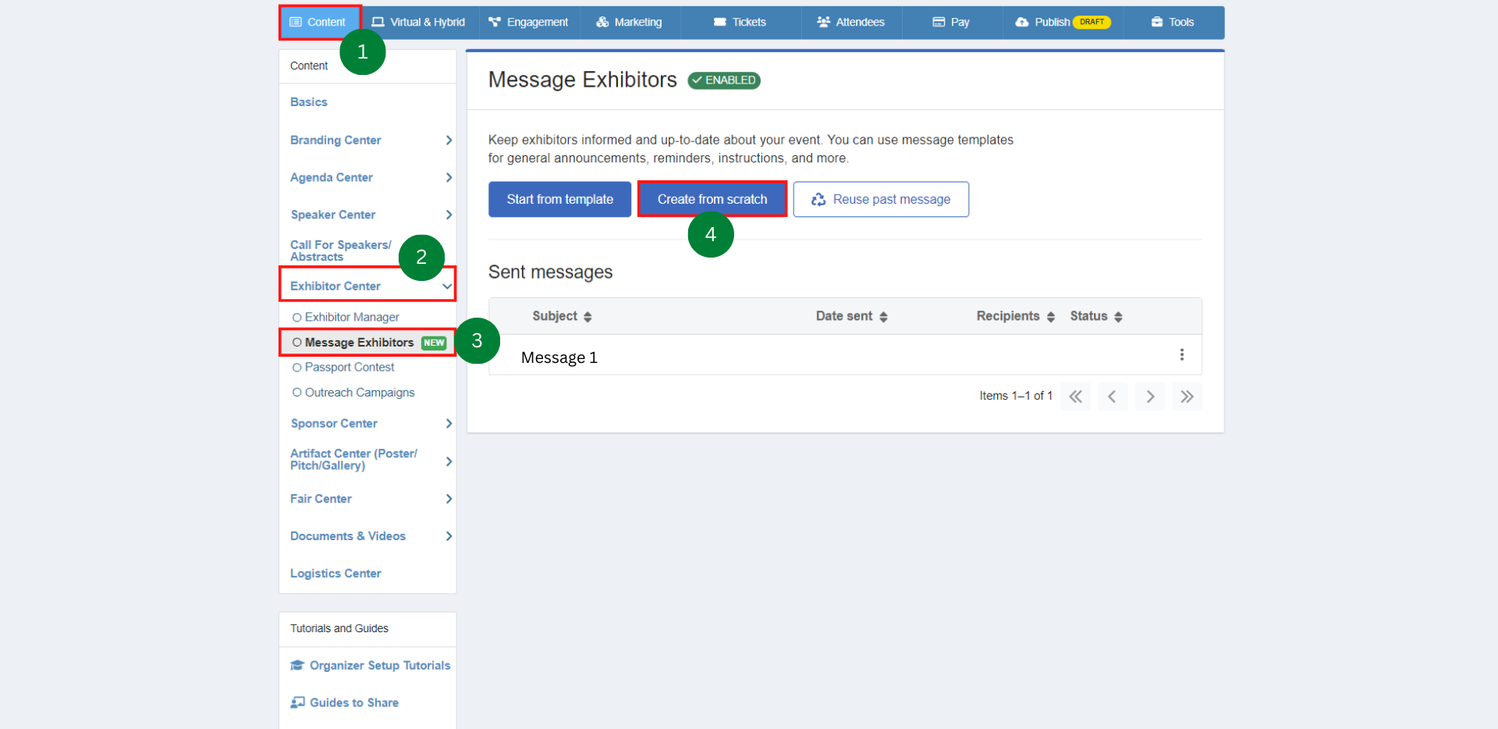Click Reuse past message button
Screen dimensions: 1498x729
pyautogui.click(x=881, y=200)
